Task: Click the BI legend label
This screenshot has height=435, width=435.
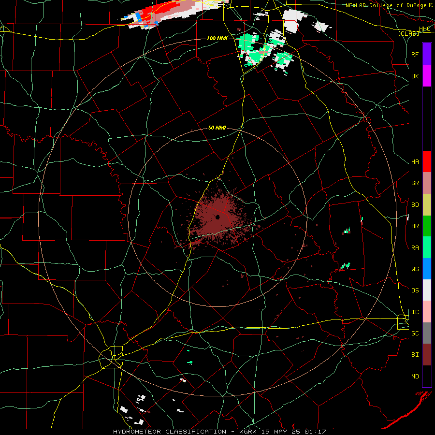Action: [415, 355]
